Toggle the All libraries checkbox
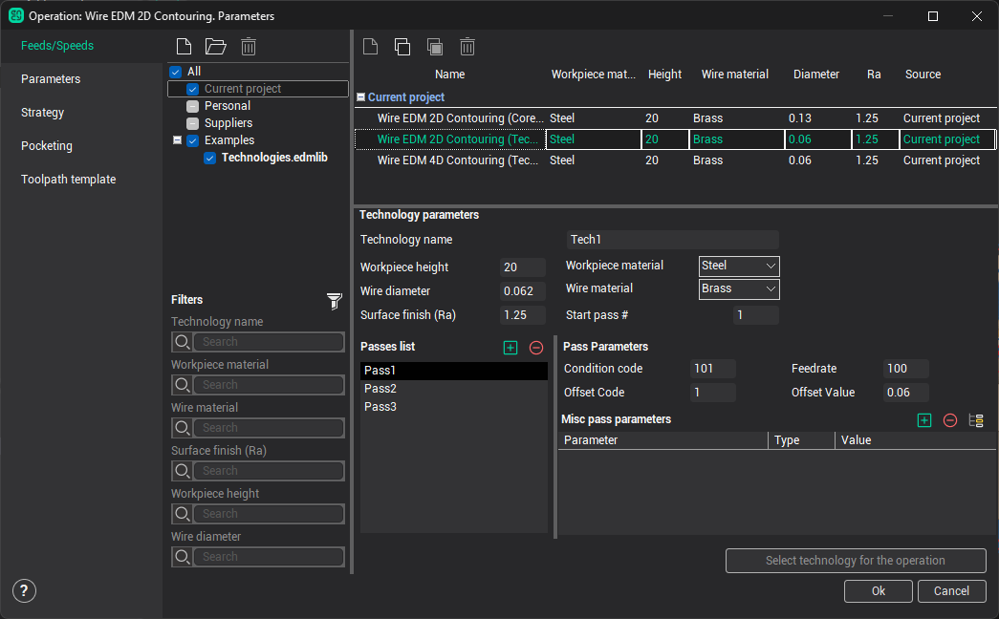This screenshot has width=999, height=619. click(x=175, y=72)
